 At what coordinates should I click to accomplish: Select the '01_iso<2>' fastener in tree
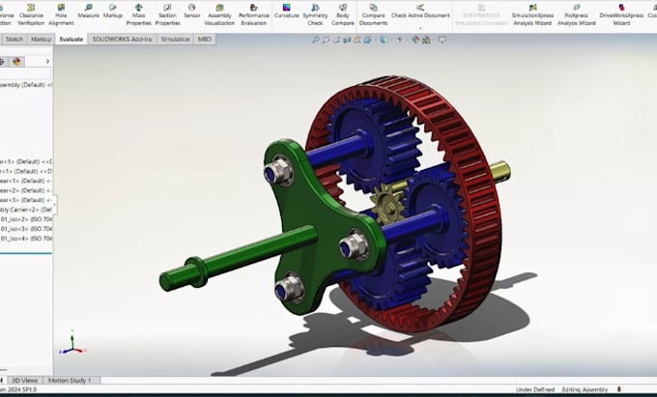pos(26,219)
